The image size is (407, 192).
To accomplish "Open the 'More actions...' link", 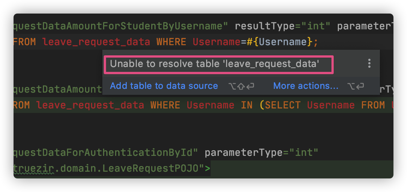I will point(306,86).
